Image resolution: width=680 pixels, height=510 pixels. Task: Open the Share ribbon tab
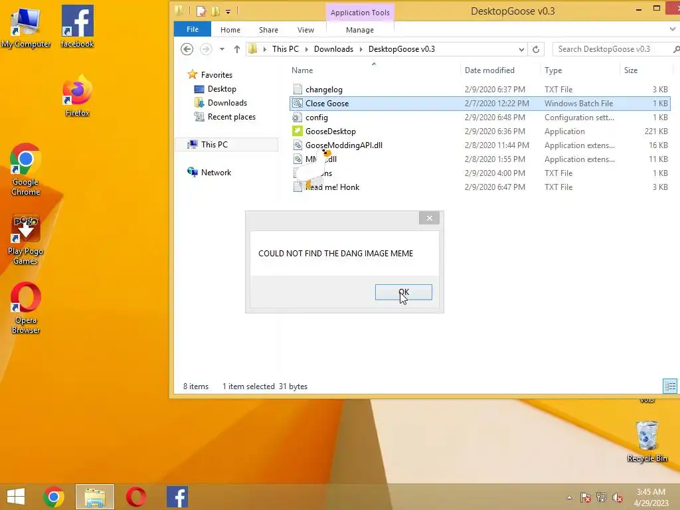click(x=268, y=30)
